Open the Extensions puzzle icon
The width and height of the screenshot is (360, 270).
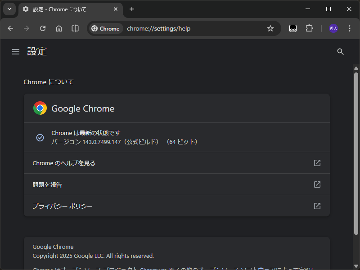[309, 28]
